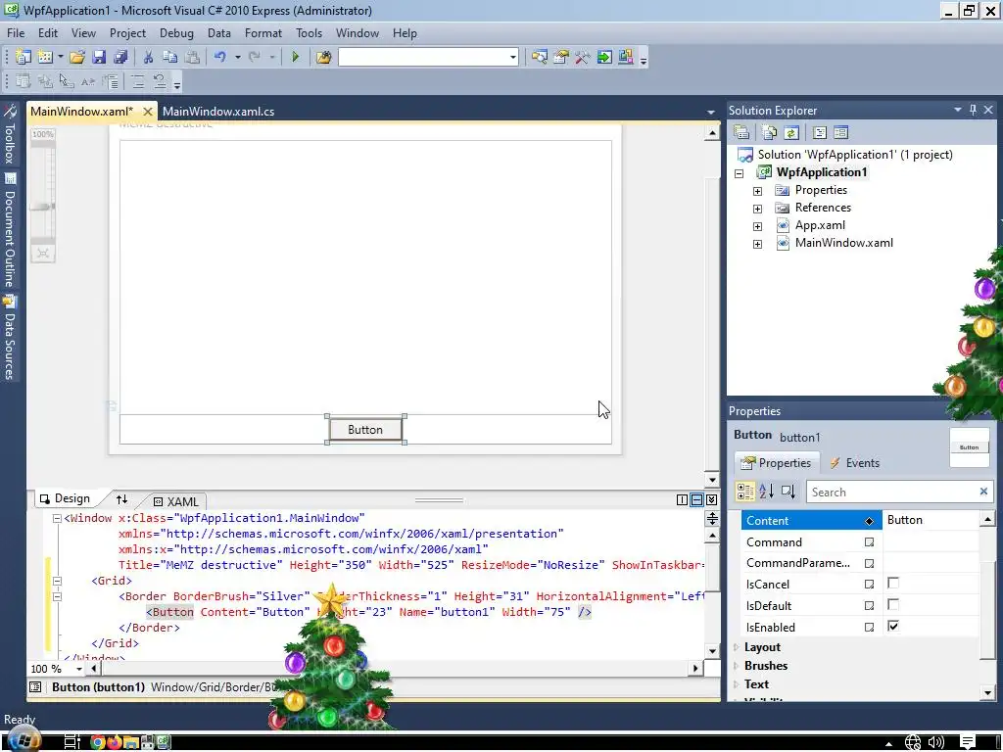
Task: Click the Extension Manager toolbar icon
Action: (x=626, y=57)
